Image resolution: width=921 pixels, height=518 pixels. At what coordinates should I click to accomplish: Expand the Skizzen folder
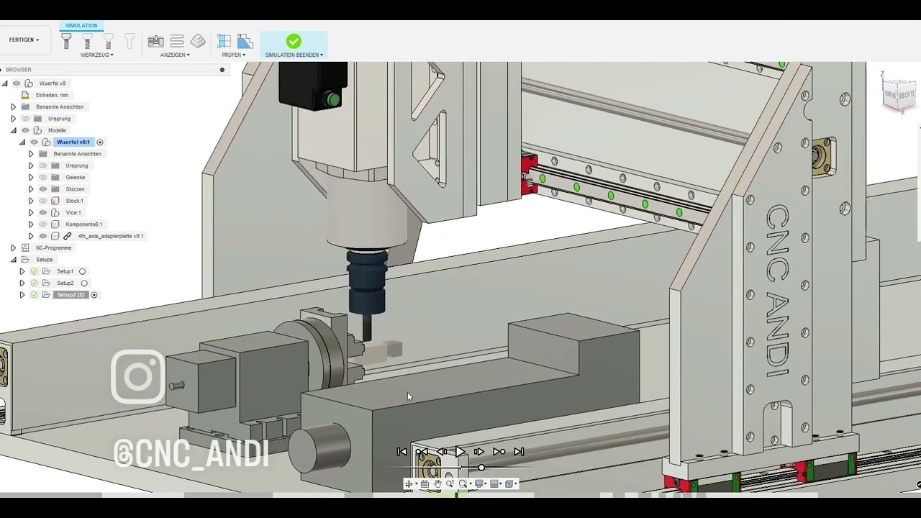[31, 189]
